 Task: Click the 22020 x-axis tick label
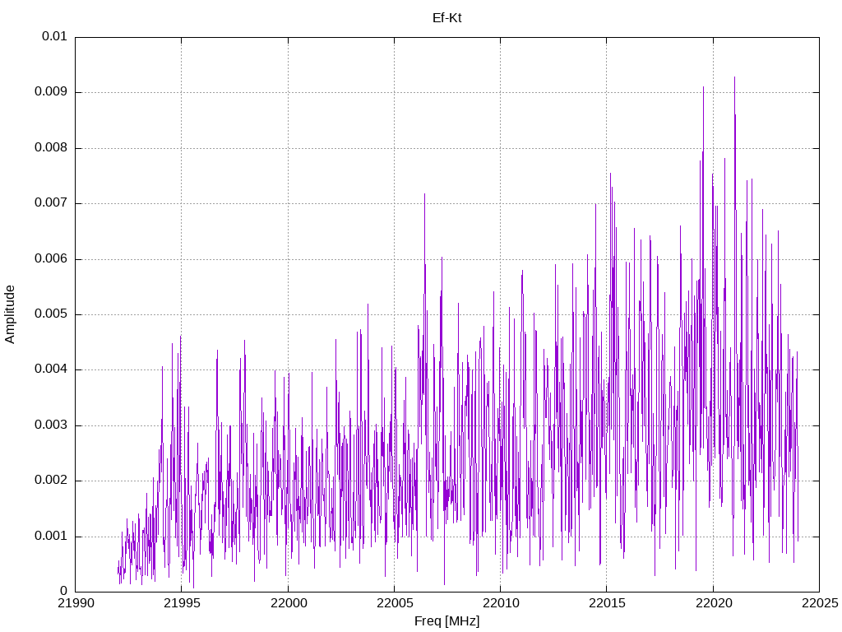pos(713,603)
